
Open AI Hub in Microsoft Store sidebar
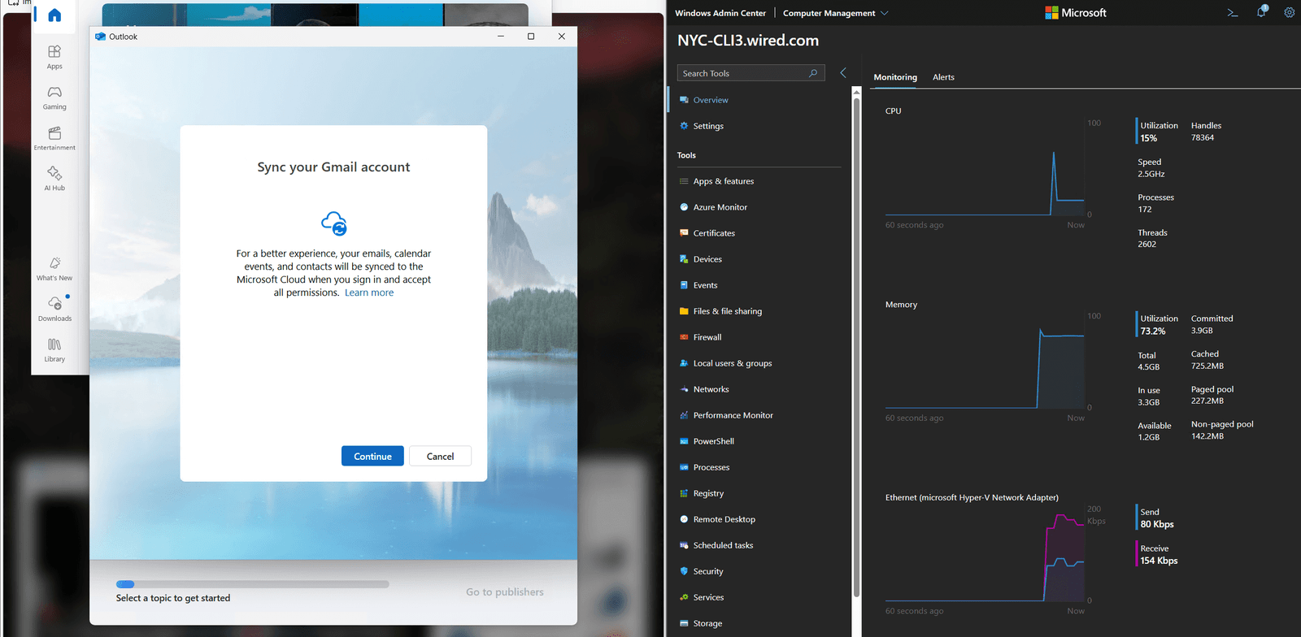coord(54,178)
